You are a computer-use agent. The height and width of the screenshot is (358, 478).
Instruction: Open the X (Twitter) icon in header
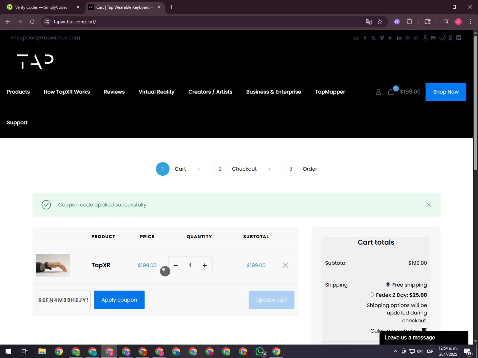click(x=373, y=38)
